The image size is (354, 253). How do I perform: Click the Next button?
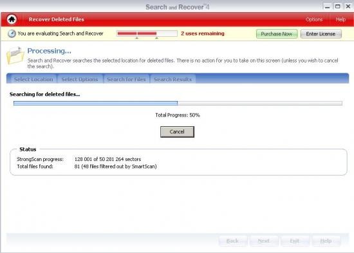pyautogui.click(x=264, y=241)
